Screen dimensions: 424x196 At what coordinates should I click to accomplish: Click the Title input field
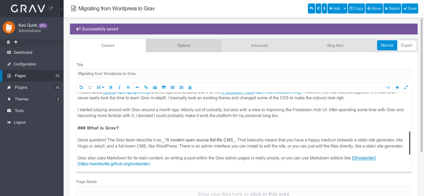coord(244,74)
